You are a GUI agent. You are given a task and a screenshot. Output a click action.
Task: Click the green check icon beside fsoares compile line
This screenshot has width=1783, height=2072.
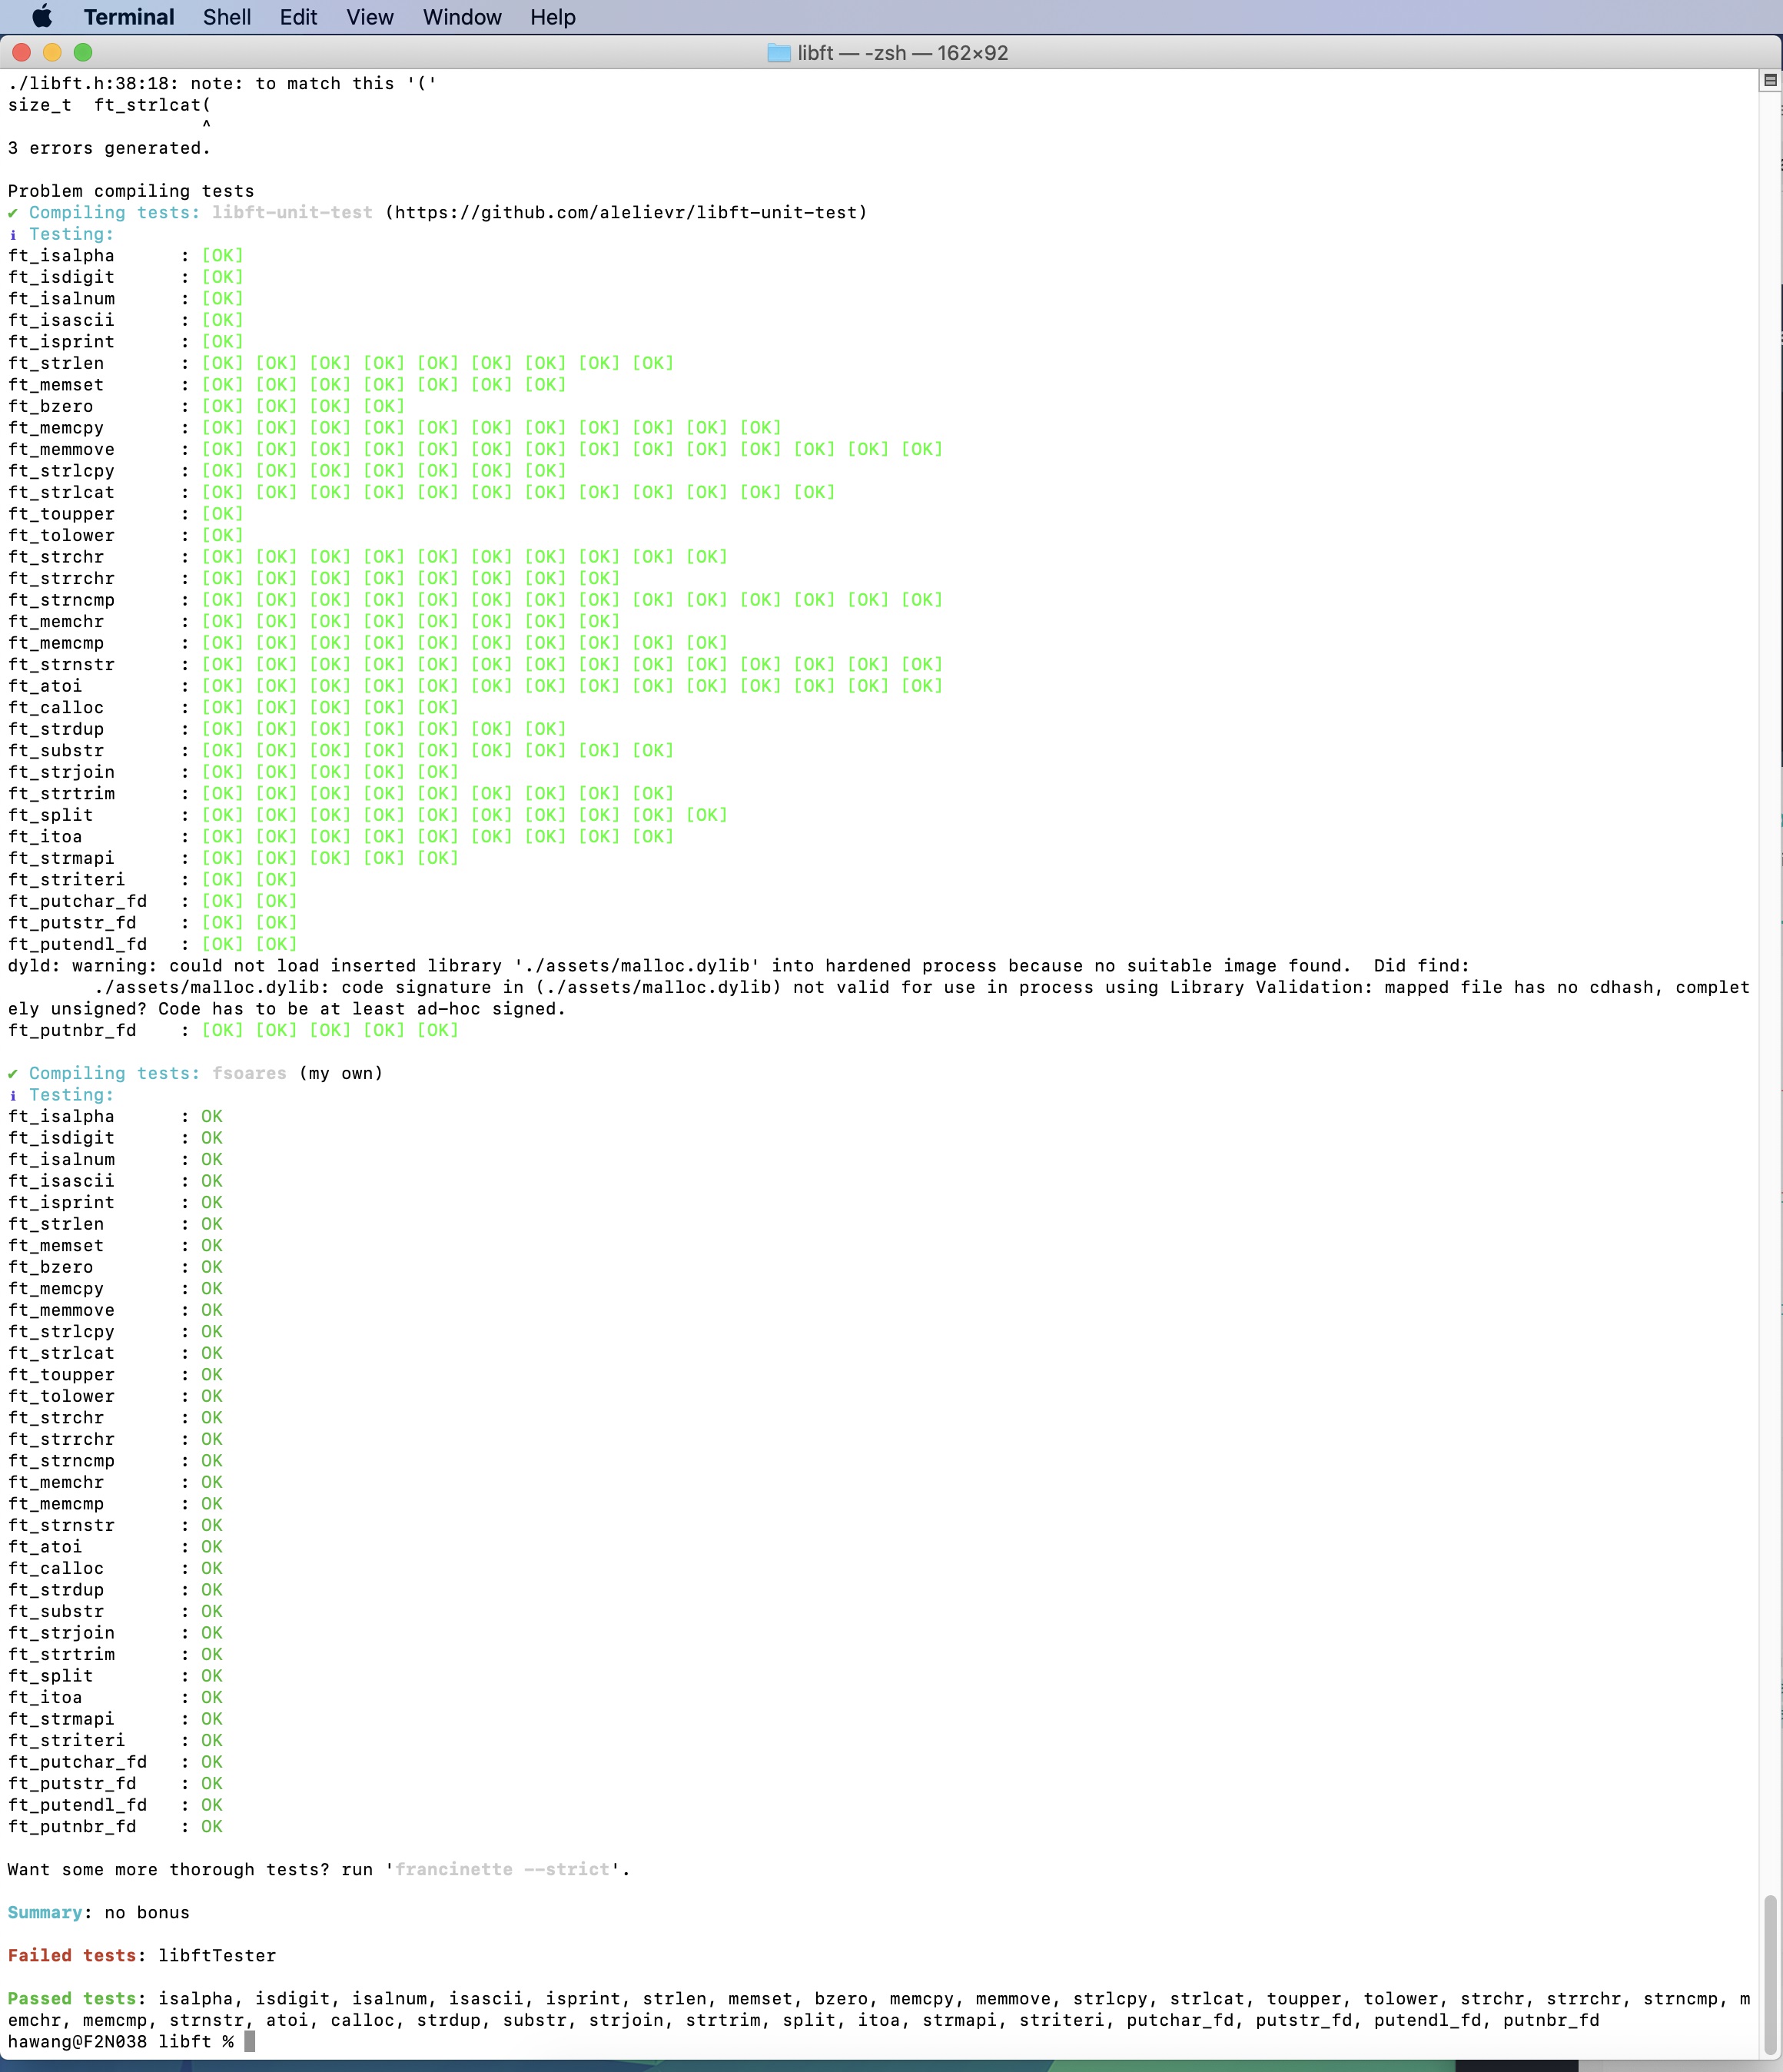tap(13, 1073)
